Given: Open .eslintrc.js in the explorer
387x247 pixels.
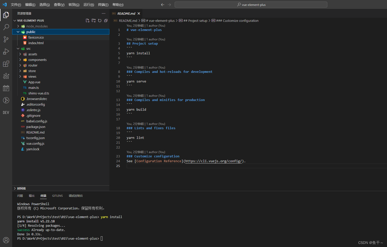Looking at the screenshot, I should [x=33, y=110].
